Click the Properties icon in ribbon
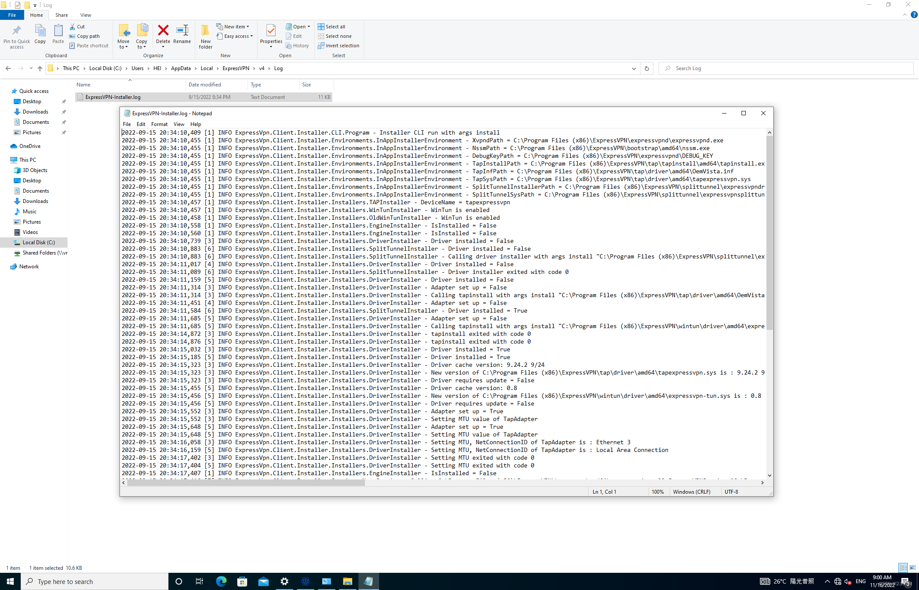 click(271, 31)
